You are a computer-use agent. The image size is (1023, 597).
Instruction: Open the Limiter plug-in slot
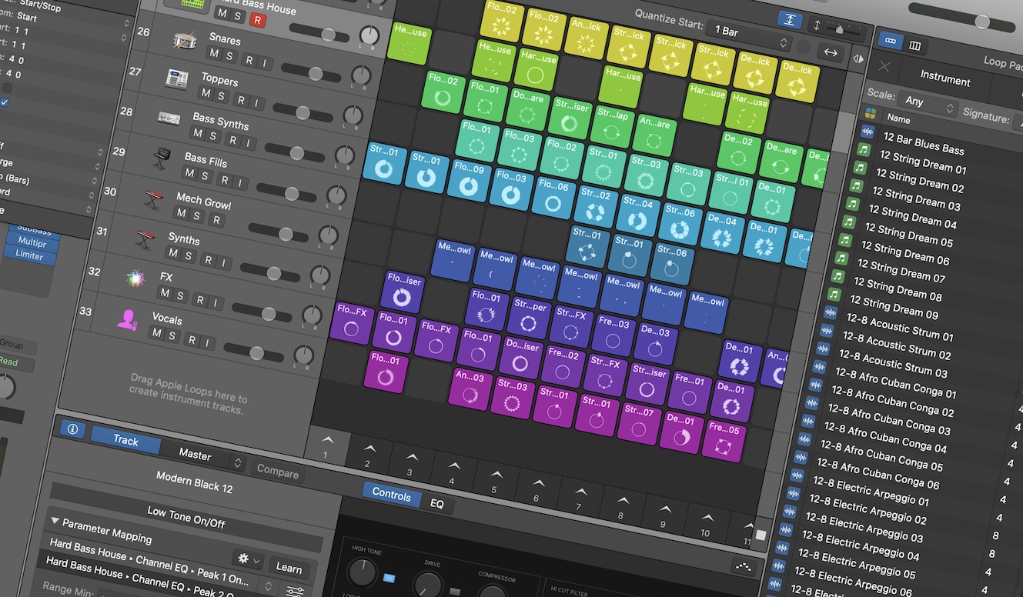30,255
